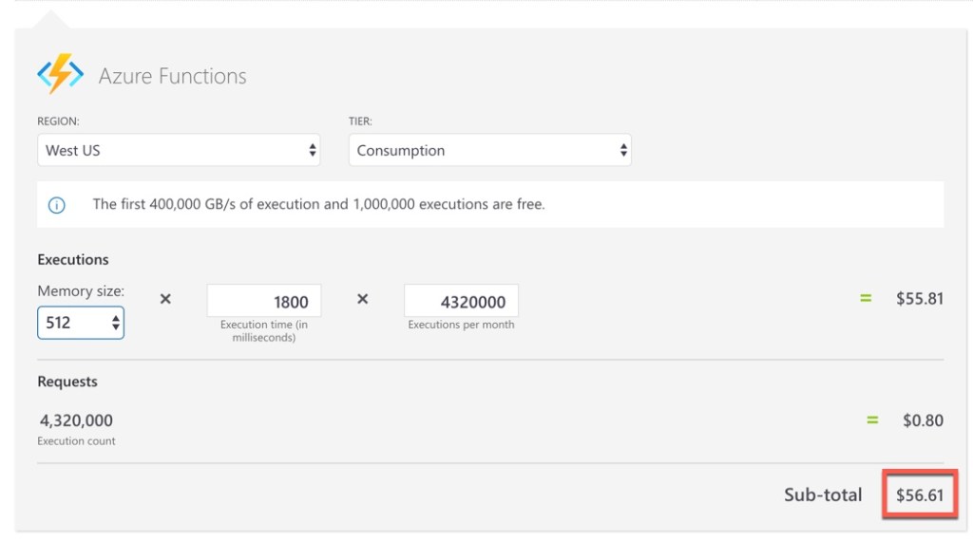Open the Memory size dropdown set to 512

click(81, 323)
